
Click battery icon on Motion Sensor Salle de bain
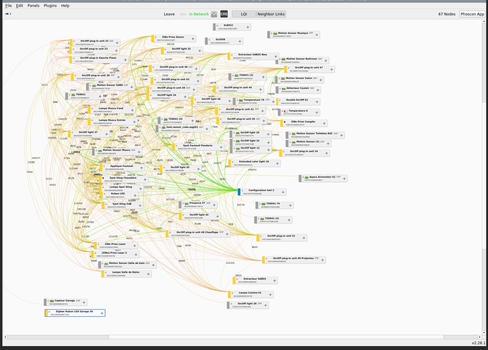[x=106, y=264]
